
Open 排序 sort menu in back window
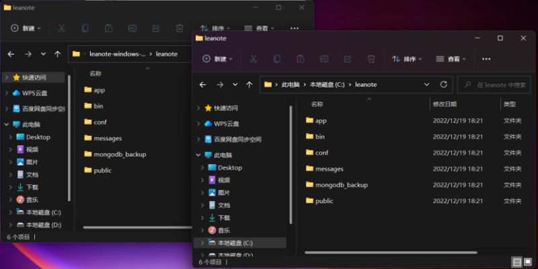point(215,28)
